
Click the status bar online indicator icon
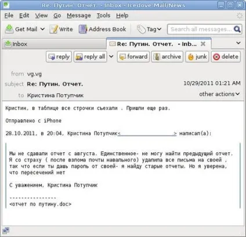pyautogui.click(x=6, y=231)
